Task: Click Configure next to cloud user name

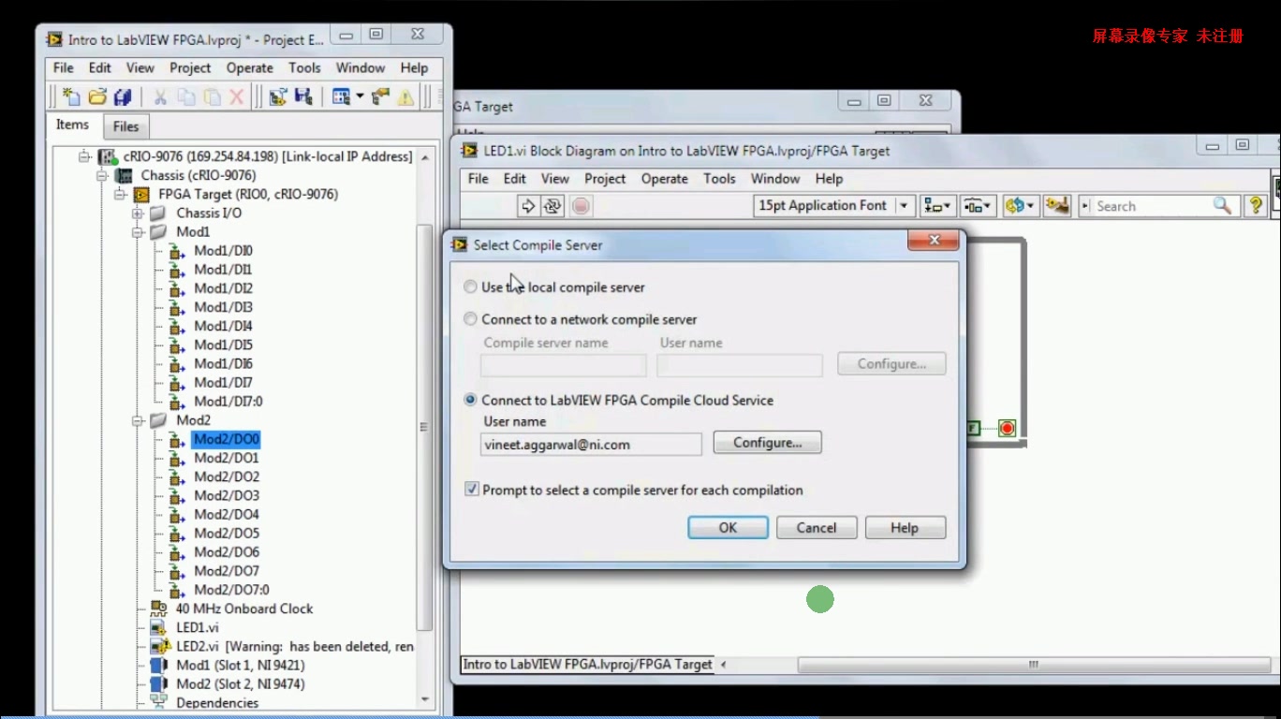Action: click(x=768, y=443)
